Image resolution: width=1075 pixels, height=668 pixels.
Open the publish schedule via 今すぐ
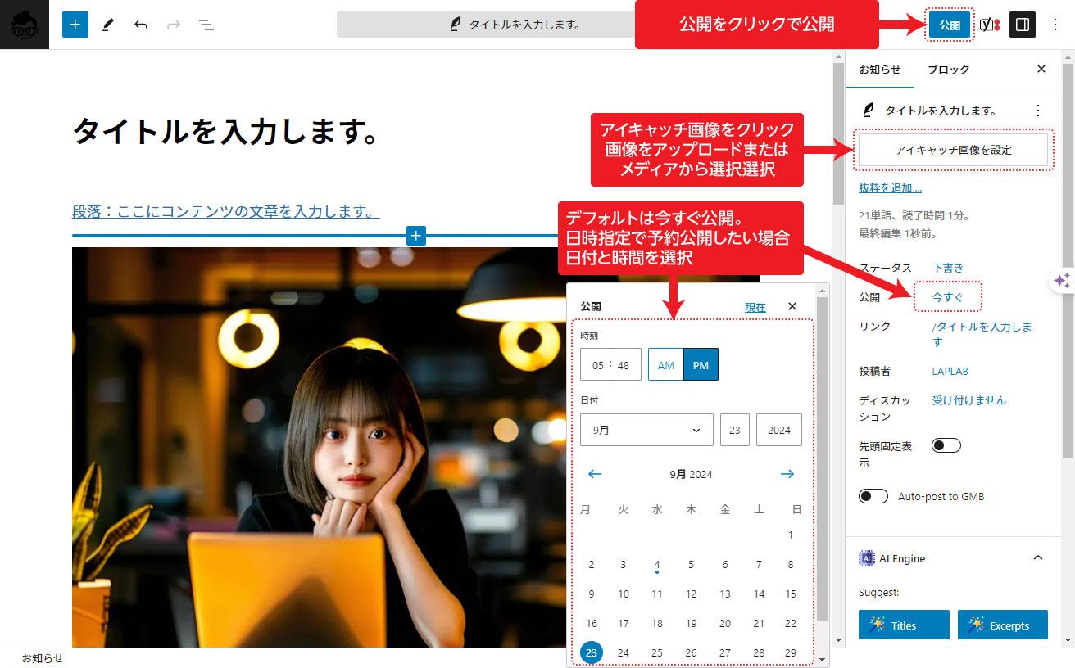point(946,296)
